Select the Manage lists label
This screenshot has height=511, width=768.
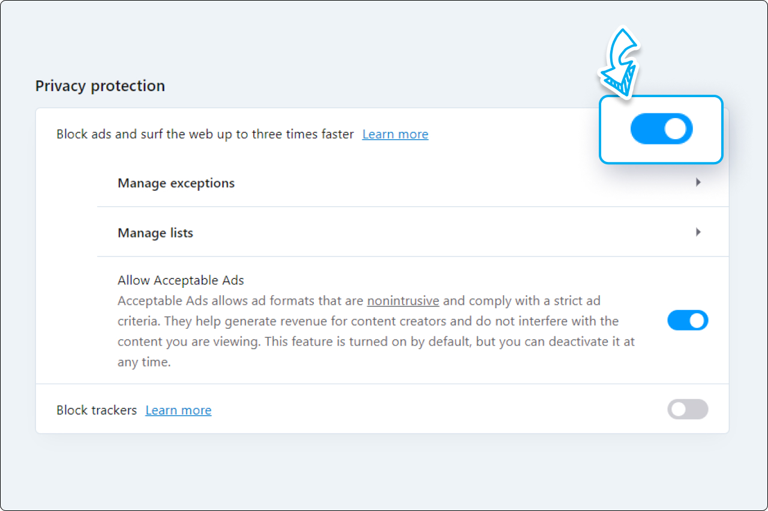[x=155, y=233]
